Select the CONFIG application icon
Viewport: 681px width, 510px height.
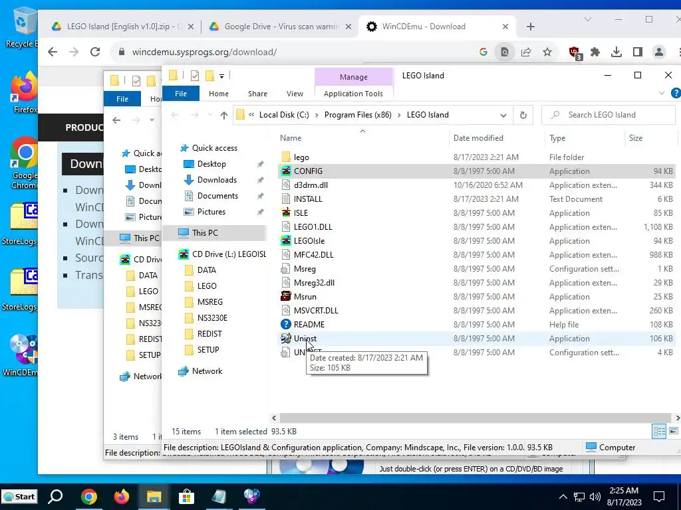(286, 171)
